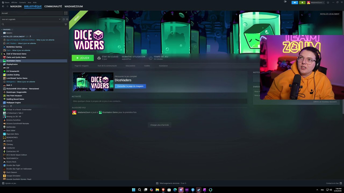This screenshot has height=193, width=344.
Task: Open the Assistance link
Action: (163, 66)
